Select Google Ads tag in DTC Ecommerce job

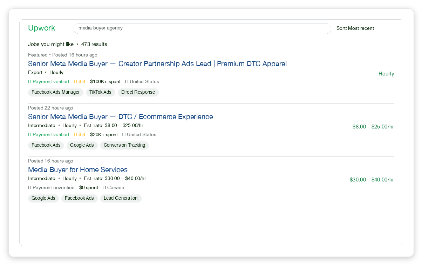tap(82, 145)
